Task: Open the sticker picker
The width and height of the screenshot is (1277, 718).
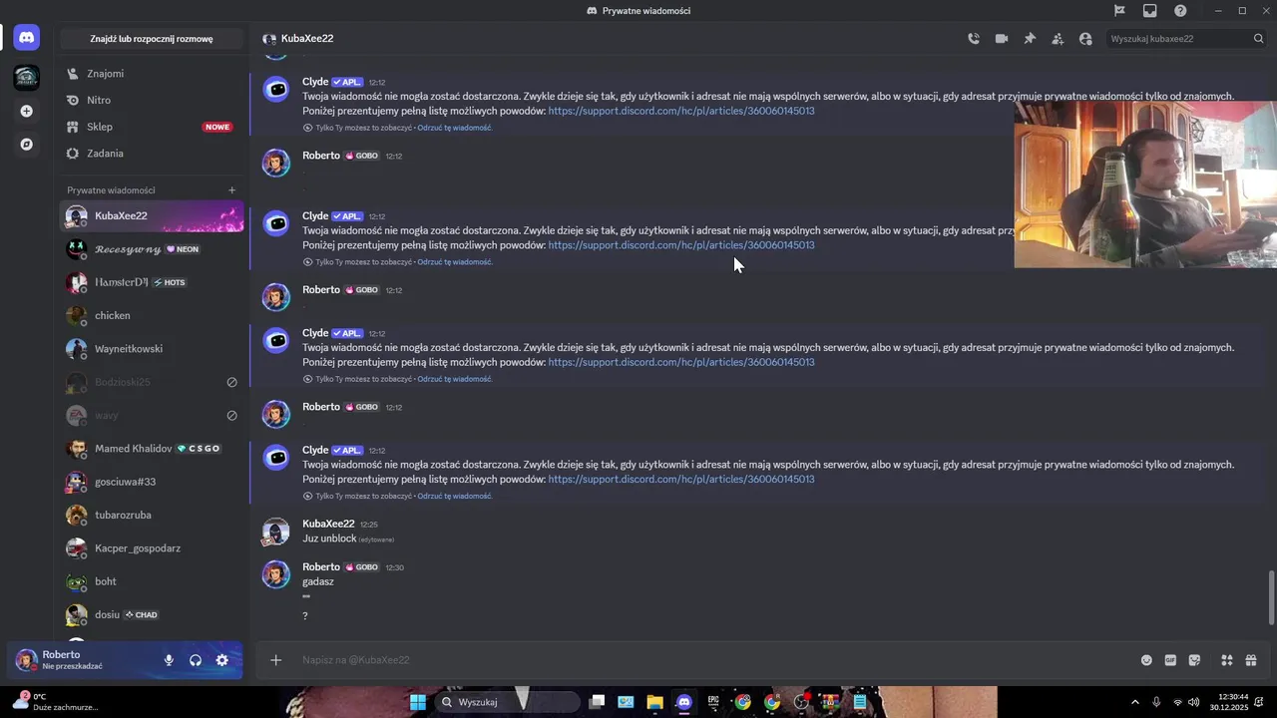Action: pyautogui.click(x=1195, y=660)
